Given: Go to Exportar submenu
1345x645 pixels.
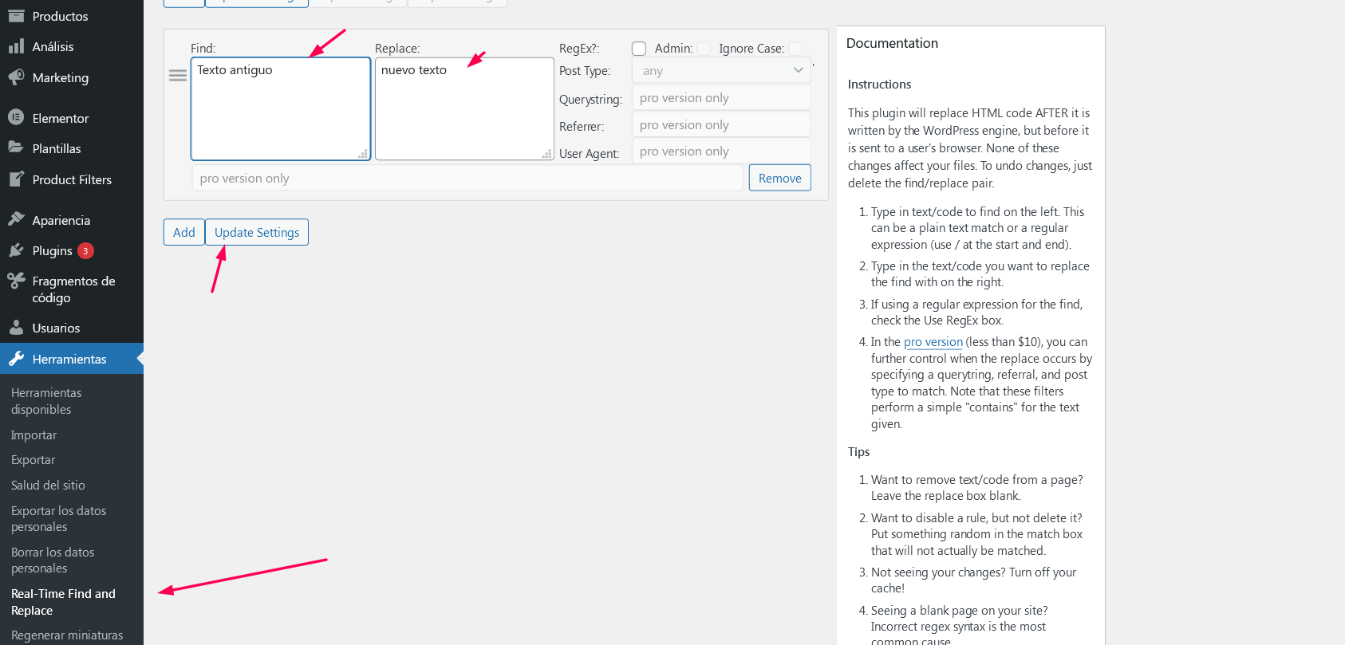Looking at the screenshot, I should click(x=33, y=460).
